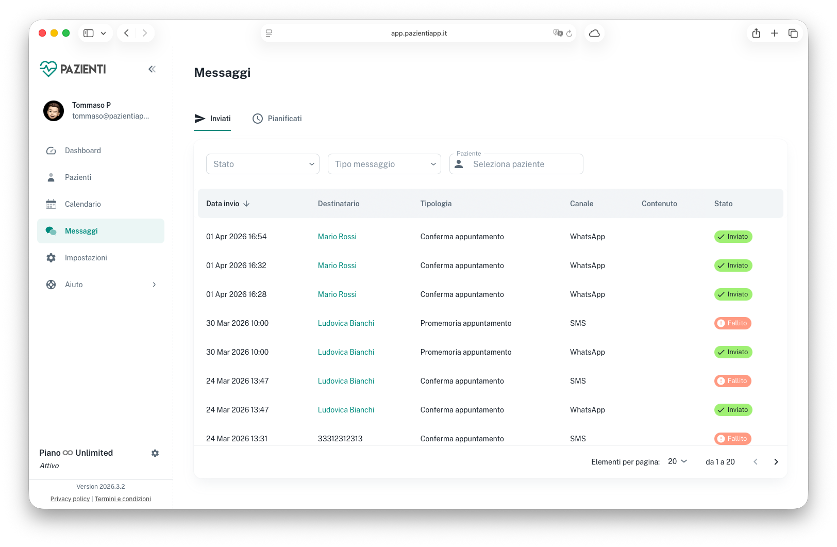Open a new browser tab

click(x=774, y=34)
